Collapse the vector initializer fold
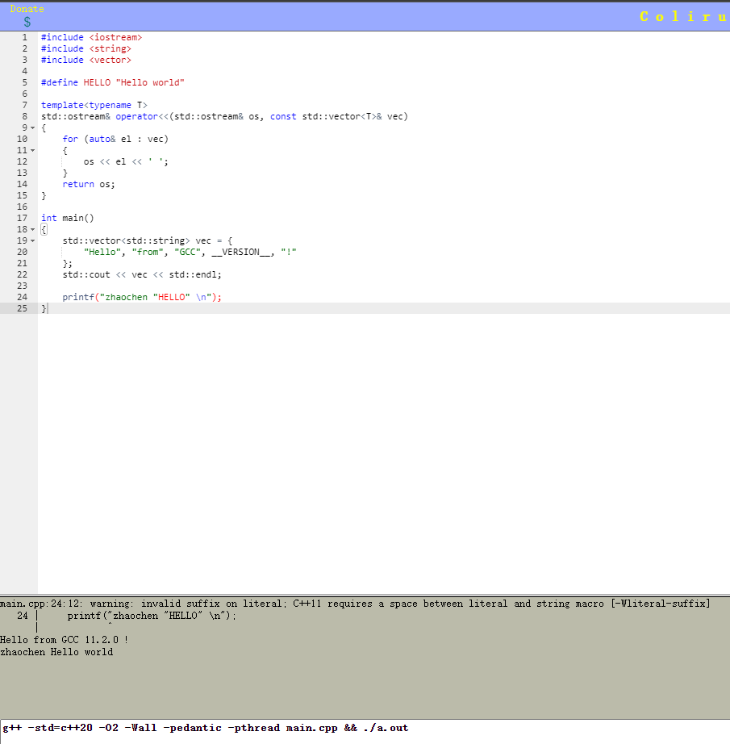730x744 pixels. pos(34,240)
